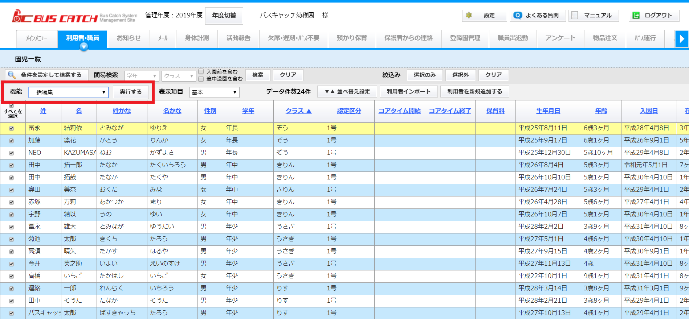This screenshot has height=319, width=689.
Task: Open the メール tab
Action: (163, 38)
